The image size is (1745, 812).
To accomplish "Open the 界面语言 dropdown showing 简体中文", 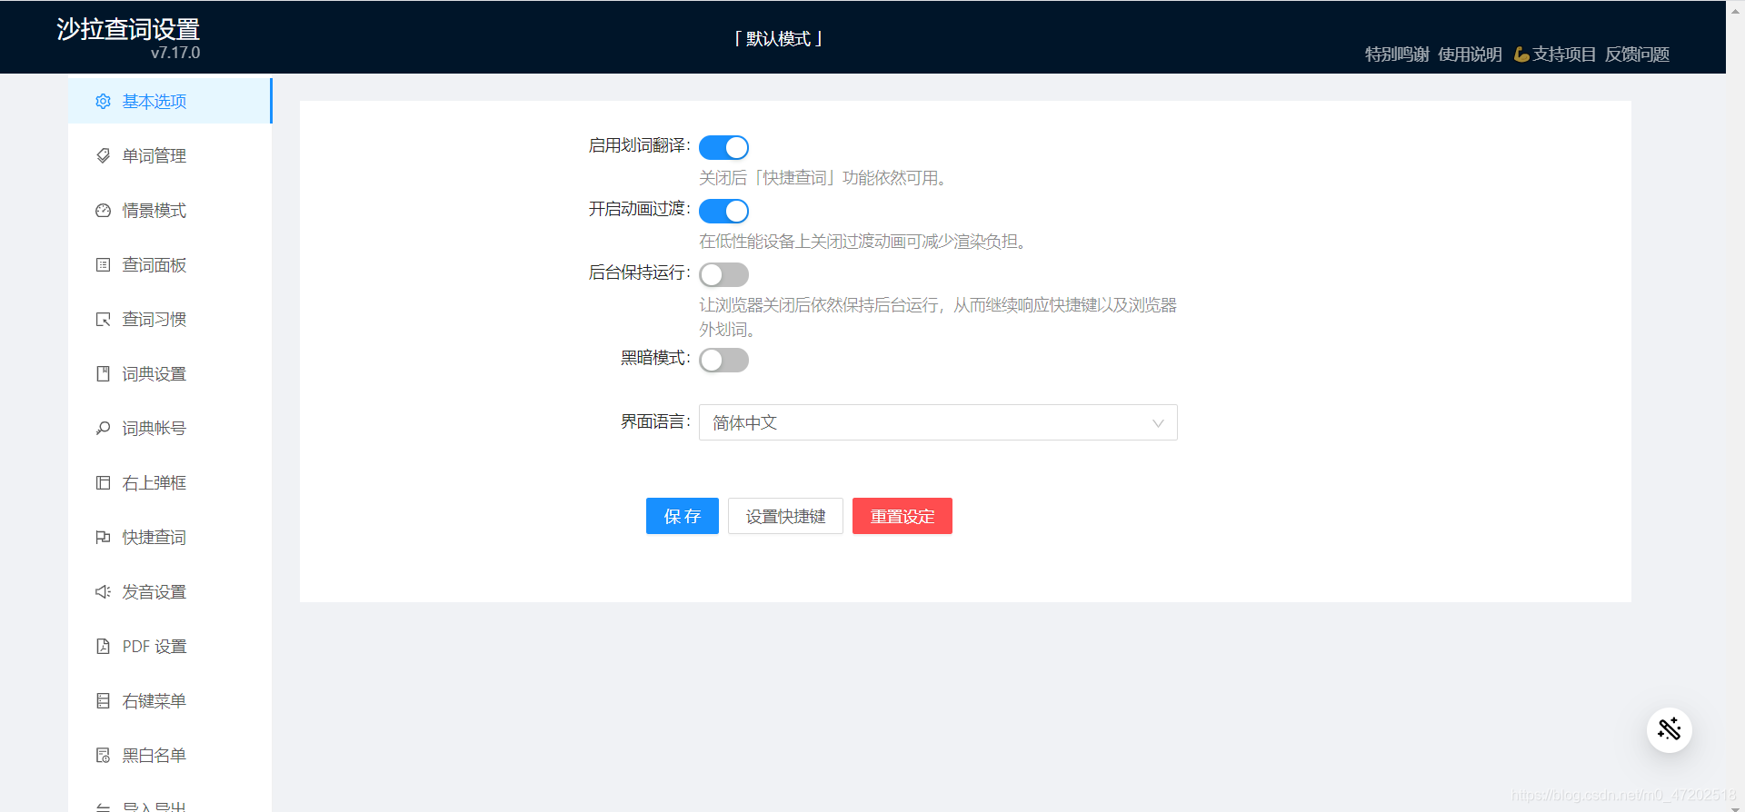I will [938, 422].
